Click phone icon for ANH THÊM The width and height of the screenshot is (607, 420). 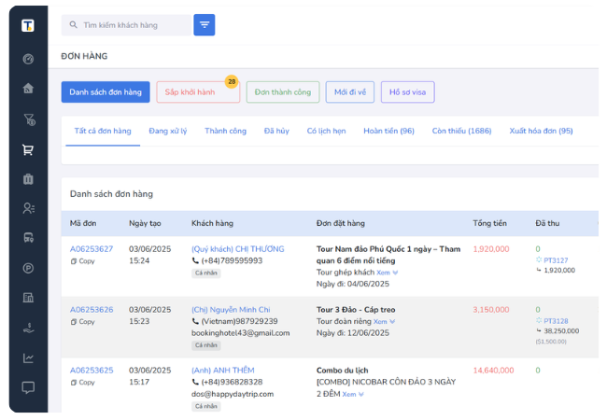coord(195,382)
